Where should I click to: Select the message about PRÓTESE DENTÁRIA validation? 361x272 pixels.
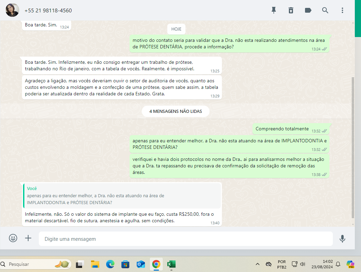coord(229,44)
